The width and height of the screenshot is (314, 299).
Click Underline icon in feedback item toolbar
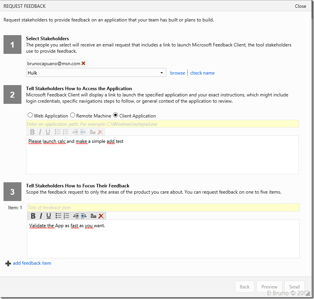click(x=49, y=216)
